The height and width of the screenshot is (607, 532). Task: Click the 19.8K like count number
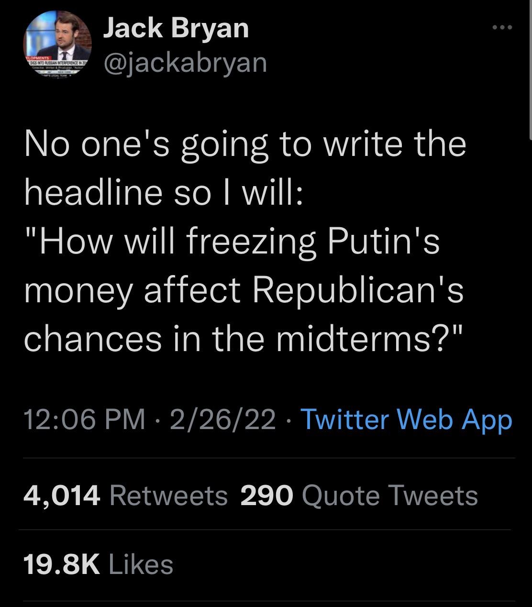62,564
